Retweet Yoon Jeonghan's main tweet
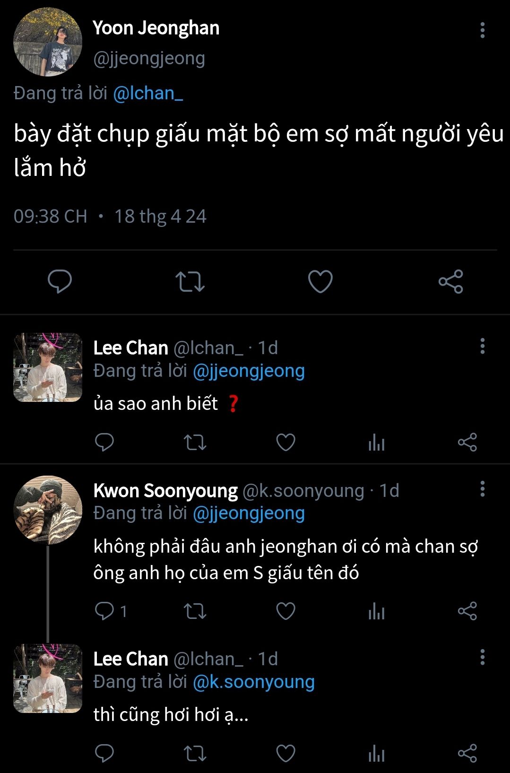 (x=190, y=281)
